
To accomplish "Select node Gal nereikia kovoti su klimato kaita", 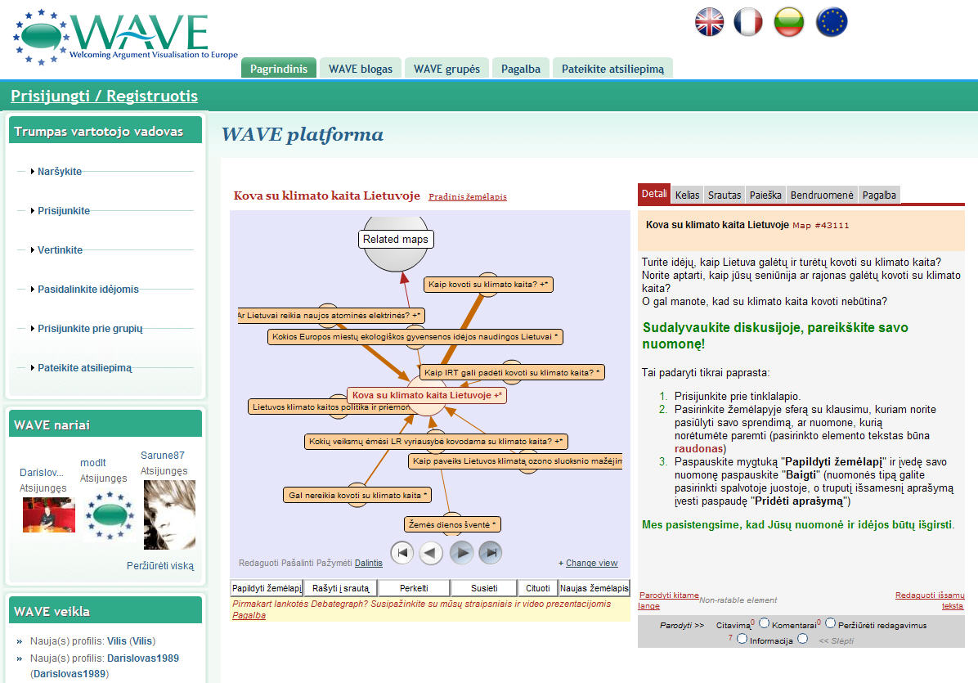I will click(357, 495).
